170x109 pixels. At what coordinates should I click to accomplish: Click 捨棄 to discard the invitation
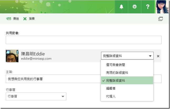point(29,19)
